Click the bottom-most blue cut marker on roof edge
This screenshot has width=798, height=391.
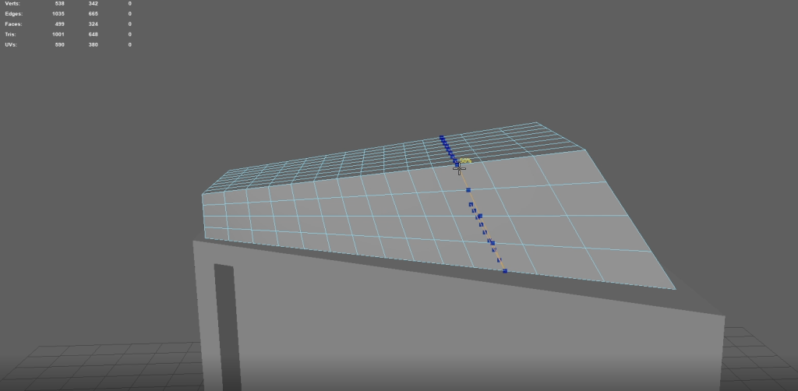pyautogui.click(x=505, y=271)
